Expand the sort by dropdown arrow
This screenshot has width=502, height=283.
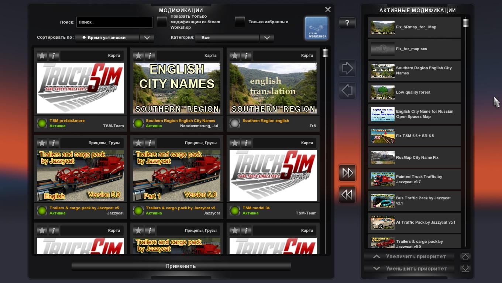[x=147, y=38]
